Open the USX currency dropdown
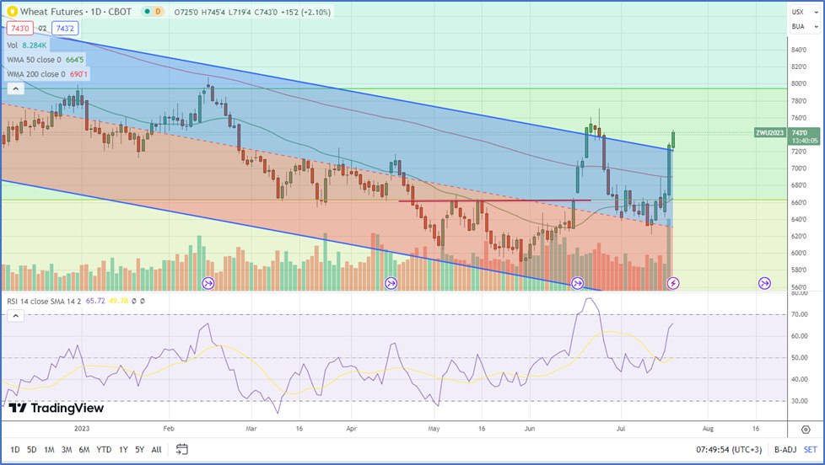This screenshot has height=465, width=825. (805, 12)
